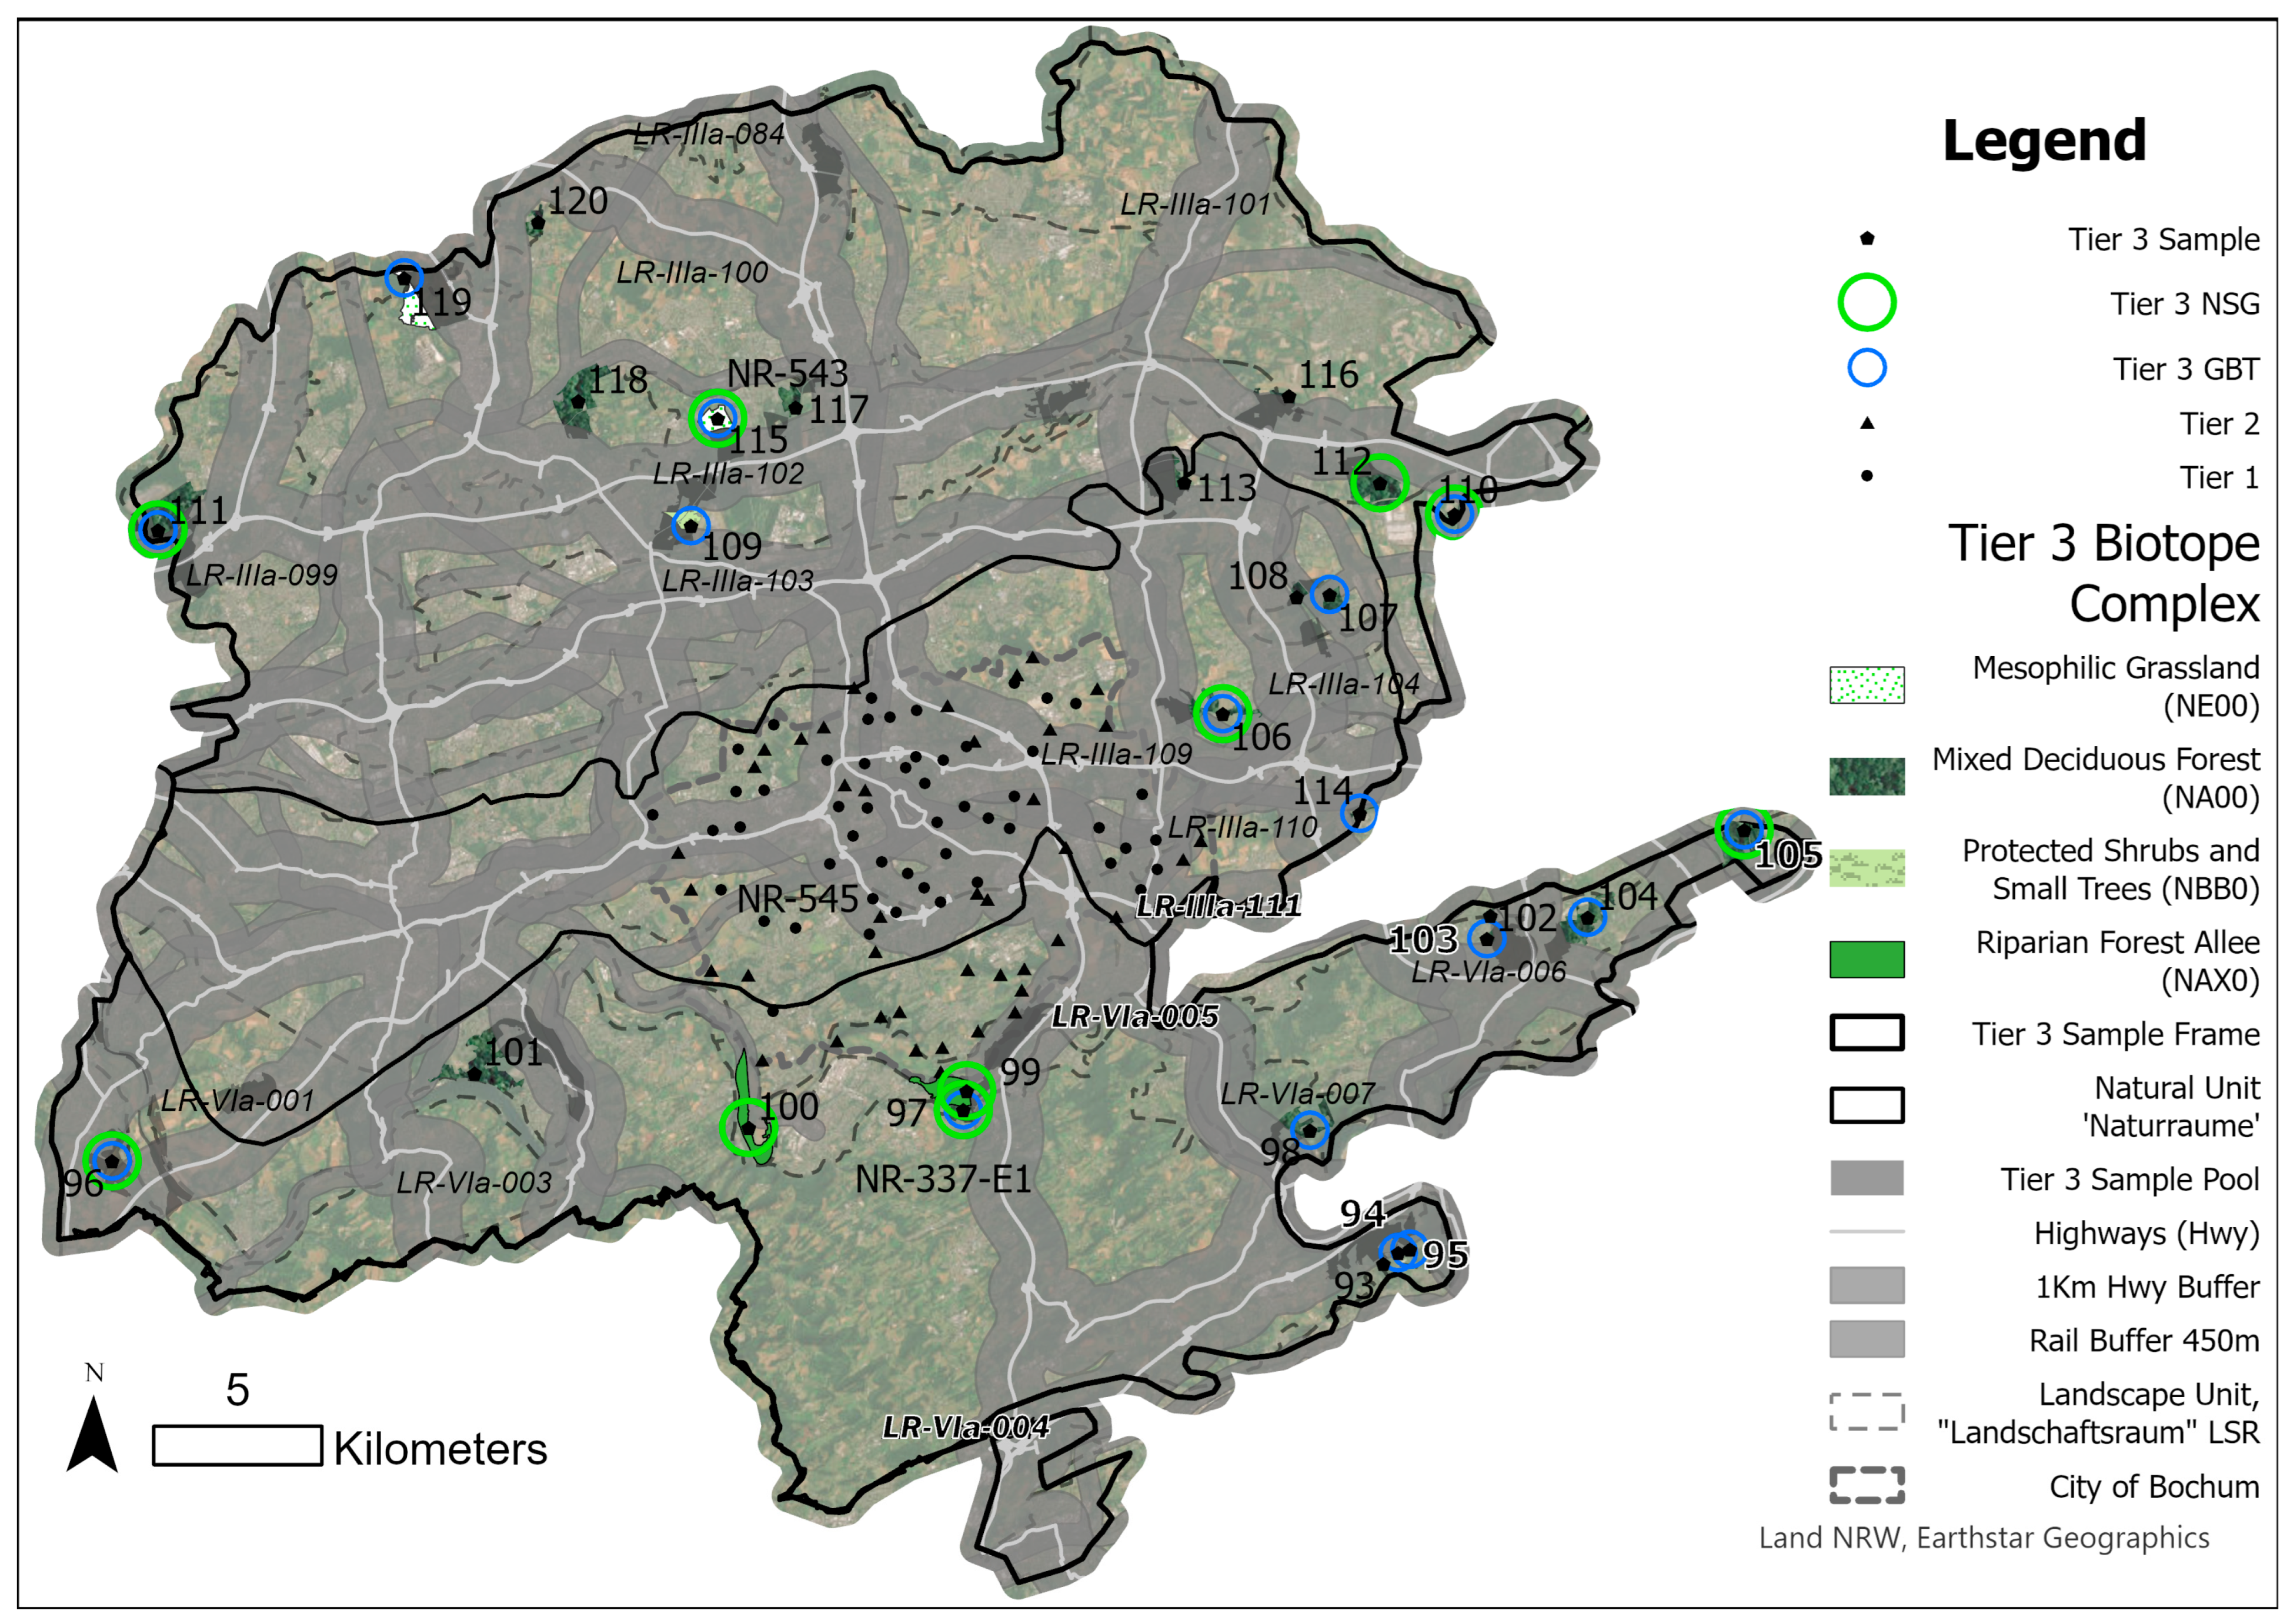
Task: Click the green Tier 3 NSG legend circle
Action: point(1866,302)
